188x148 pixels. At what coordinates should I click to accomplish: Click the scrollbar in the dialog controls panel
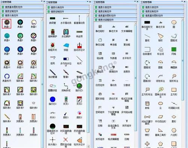coord(135,78)
